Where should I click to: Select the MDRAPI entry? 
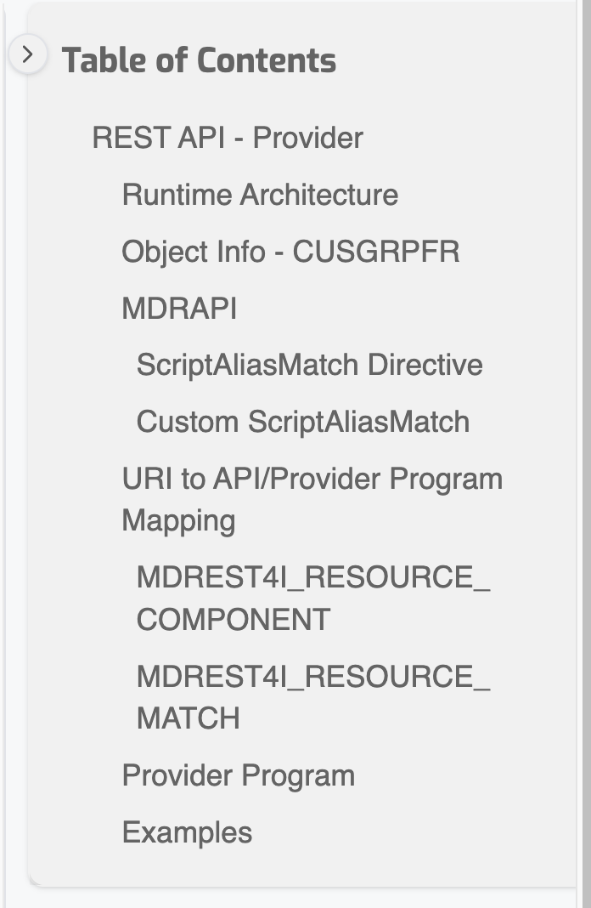[x=179, y=309]
